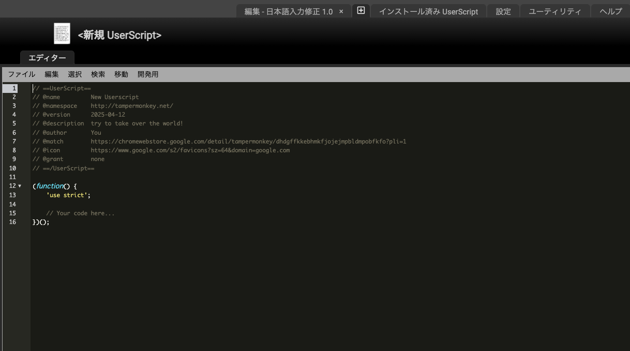The height and width of the screenshot is (351, 630).
Task: Open the 設定 tab
Action: click(x=503, y=11)
